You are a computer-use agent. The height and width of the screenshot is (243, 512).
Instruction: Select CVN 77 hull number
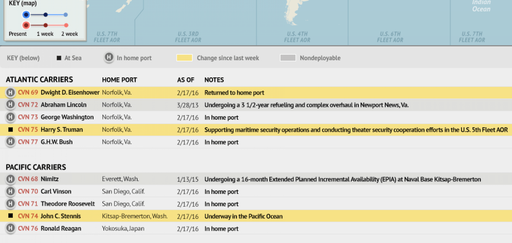click(x=28, y=142)
